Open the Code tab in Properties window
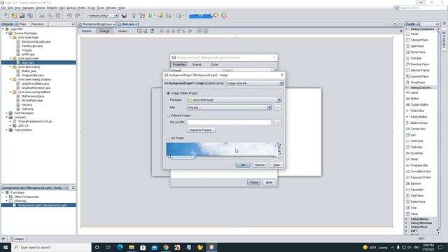This screenshot has width=448, height=252. pos(214,64)
